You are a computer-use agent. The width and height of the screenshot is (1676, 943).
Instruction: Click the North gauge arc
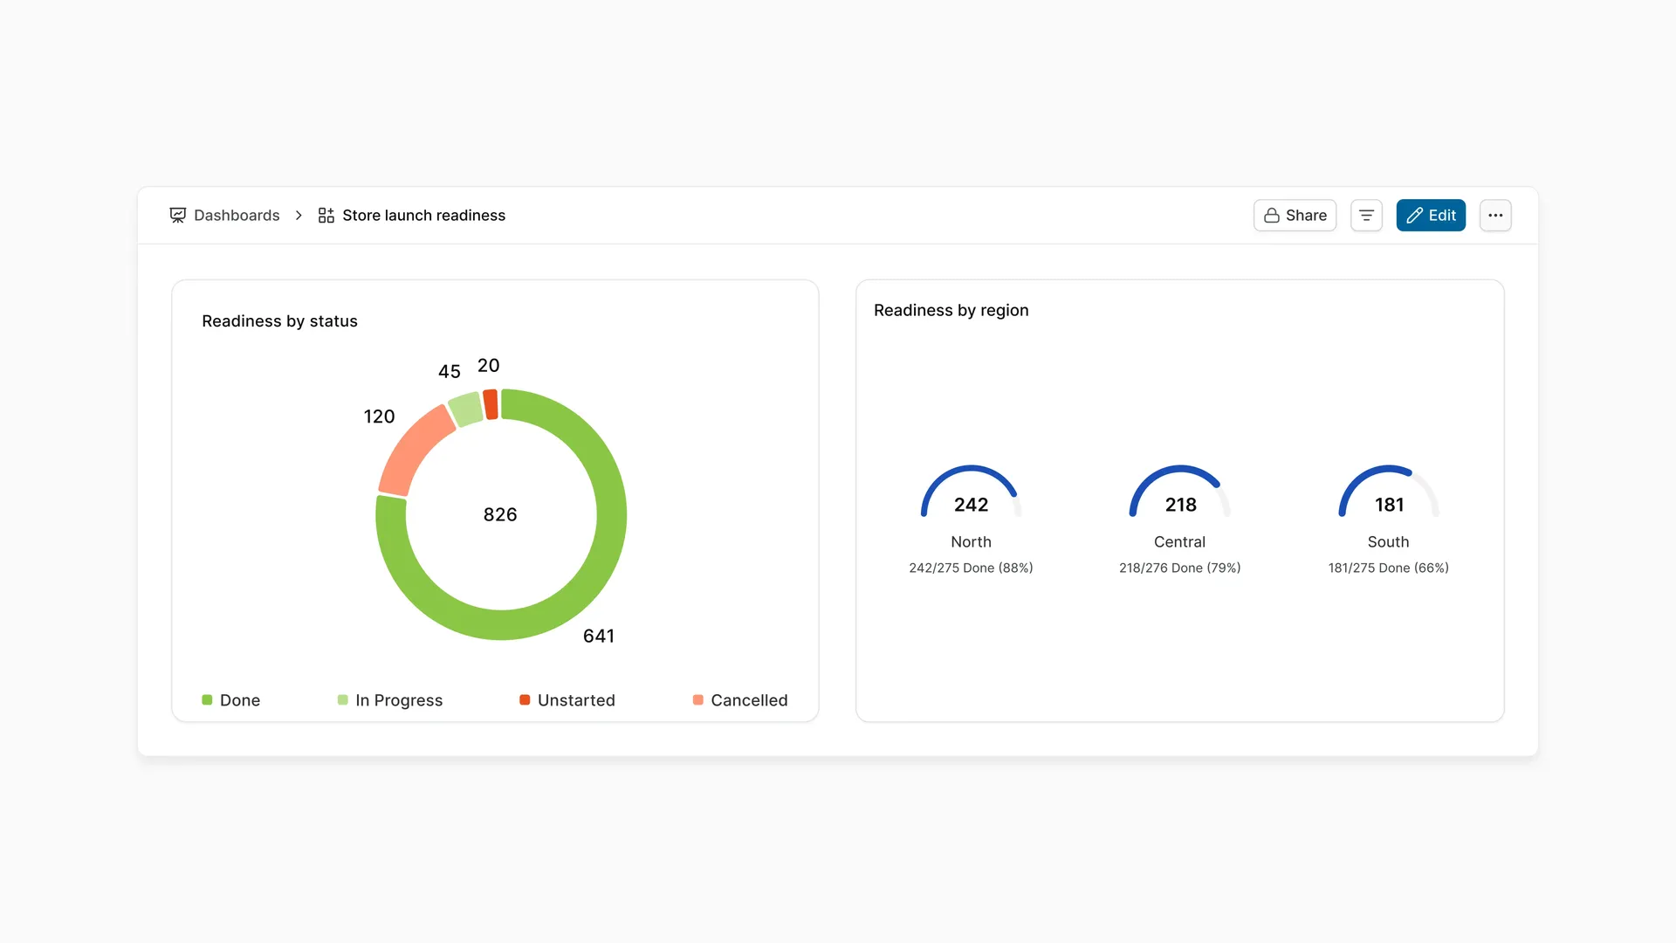[971, 469]
